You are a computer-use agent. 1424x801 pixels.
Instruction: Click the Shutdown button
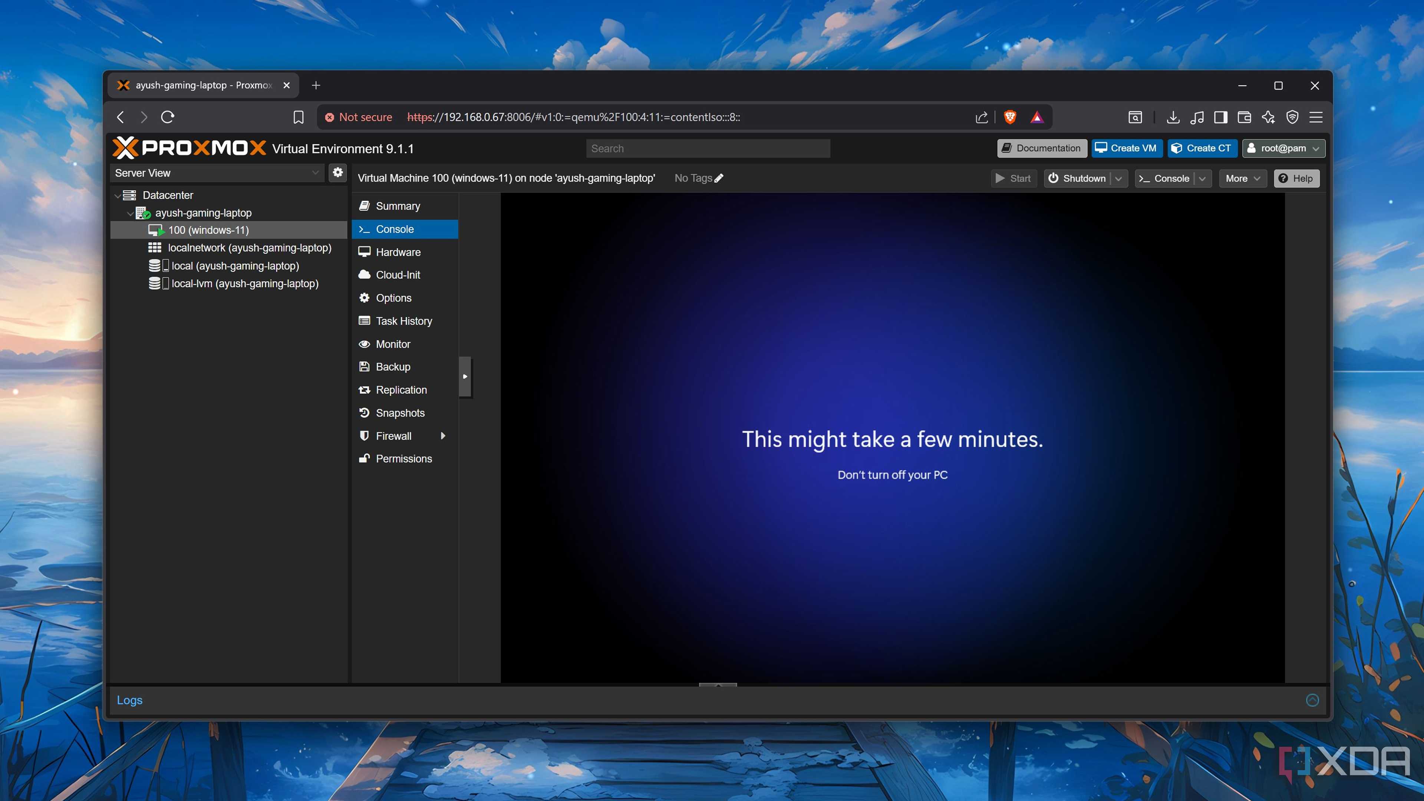pyautogui.click(x=1077, y=178)
